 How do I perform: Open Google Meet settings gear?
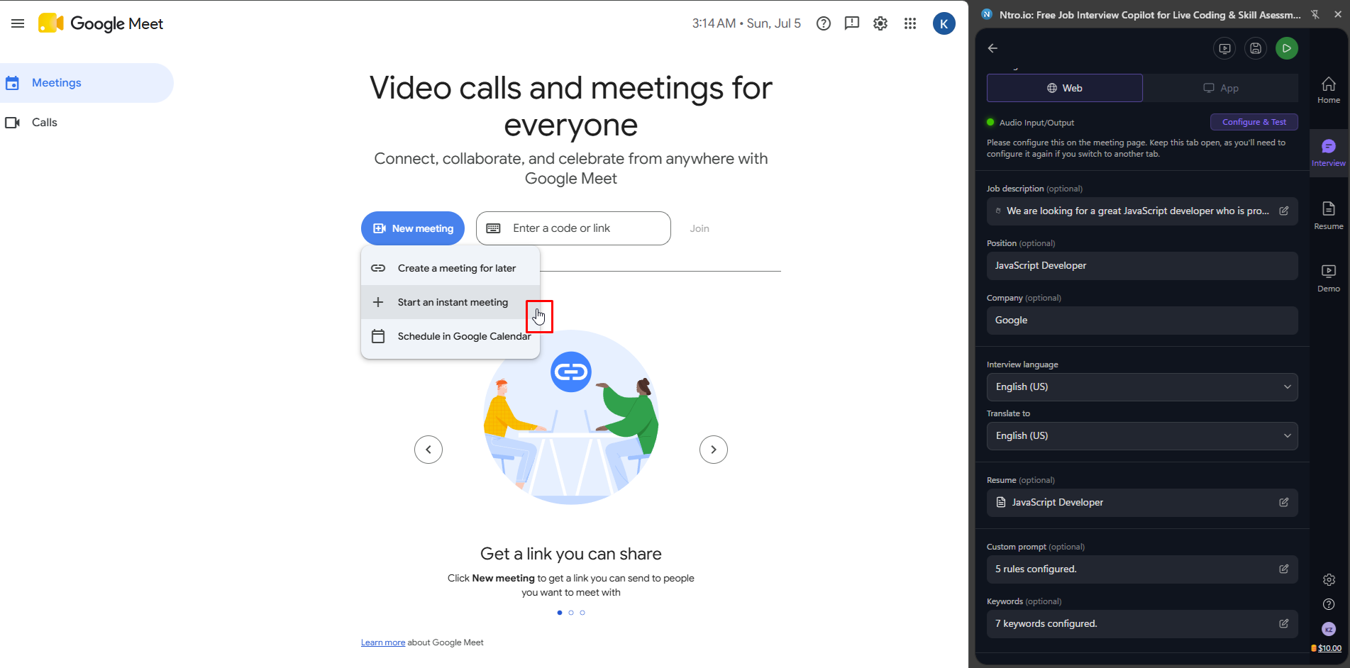[880, 23]
